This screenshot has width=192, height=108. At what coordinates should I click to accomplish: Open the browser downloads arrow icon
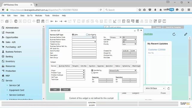tap(155, 10)
